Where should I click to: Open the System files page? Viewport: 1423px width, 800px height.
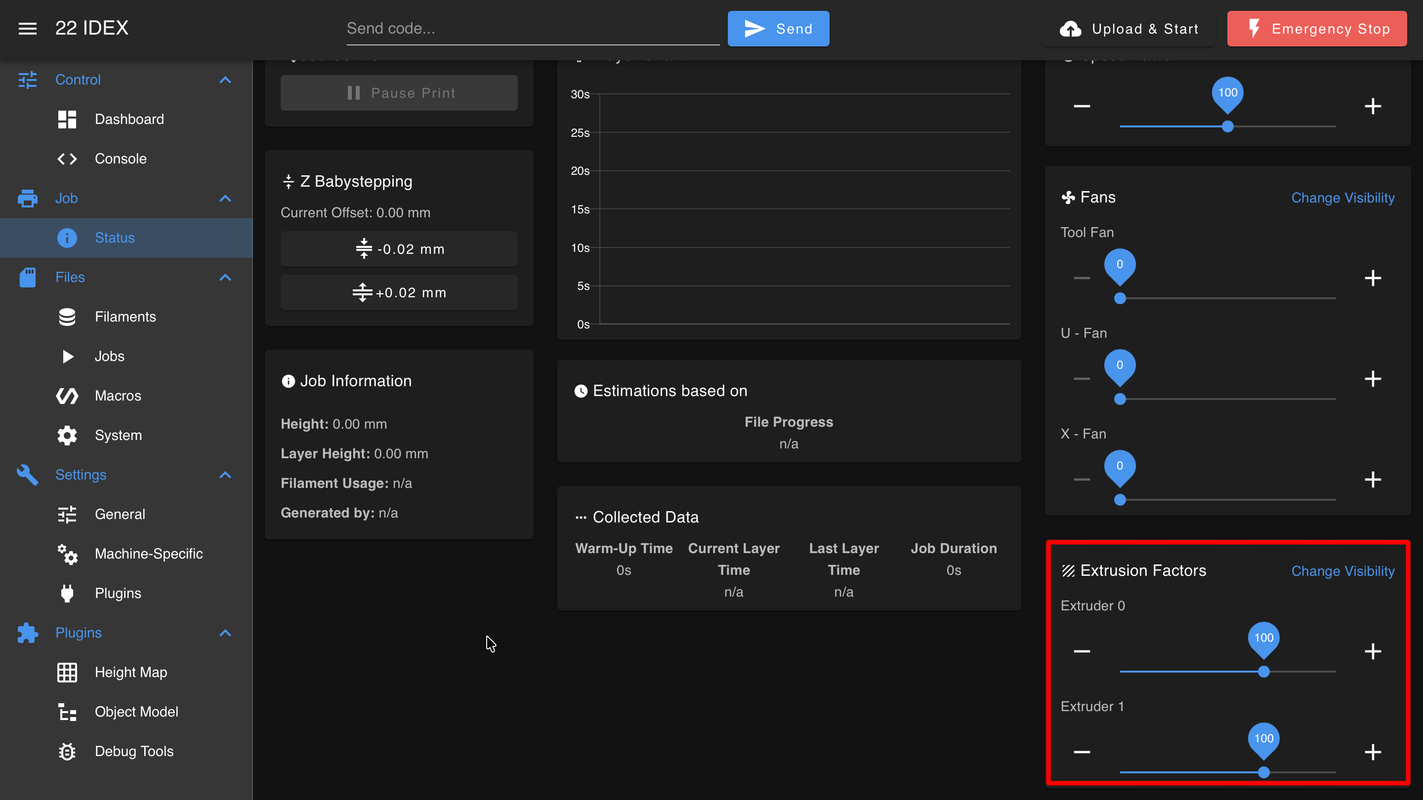point(126,435)
